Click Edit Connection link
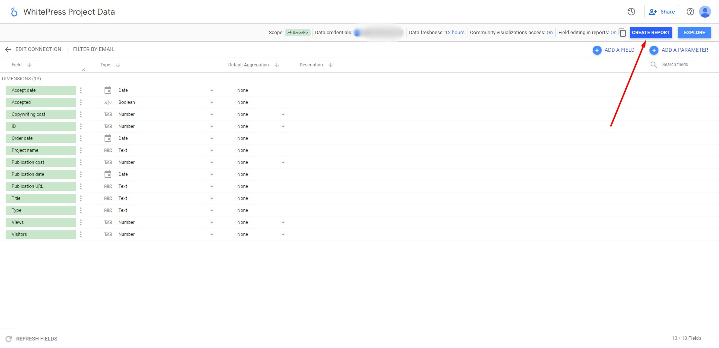 point(38,49)
